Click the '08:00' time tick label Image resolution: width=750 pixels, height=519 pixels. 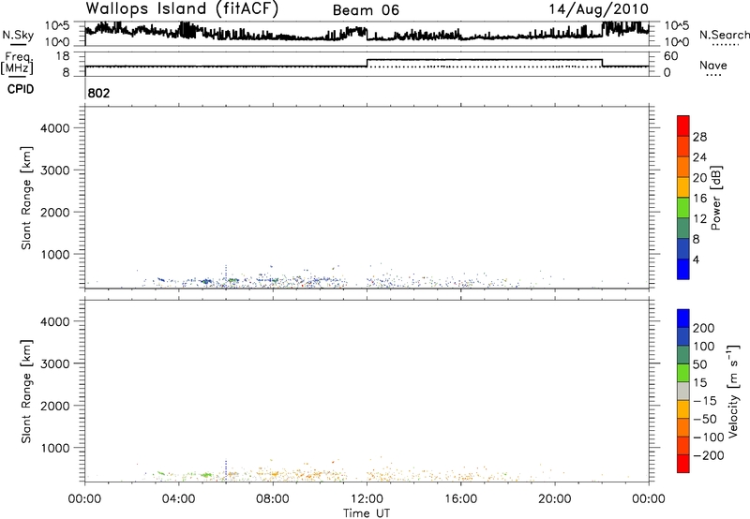pos(273,499)
